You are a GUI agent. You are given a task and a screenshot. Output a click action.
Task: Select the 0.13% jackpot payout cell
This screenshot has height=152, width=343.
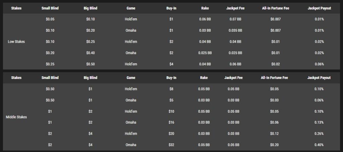tap(319, 123)
